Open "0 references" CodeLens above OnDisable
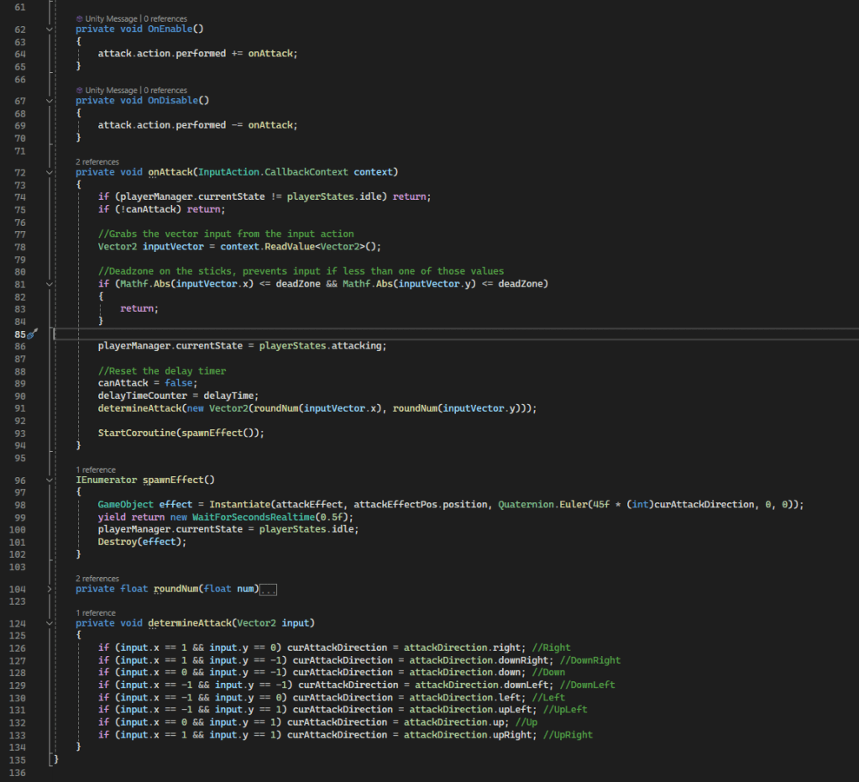Screen dimensions: 859x782 165,90
